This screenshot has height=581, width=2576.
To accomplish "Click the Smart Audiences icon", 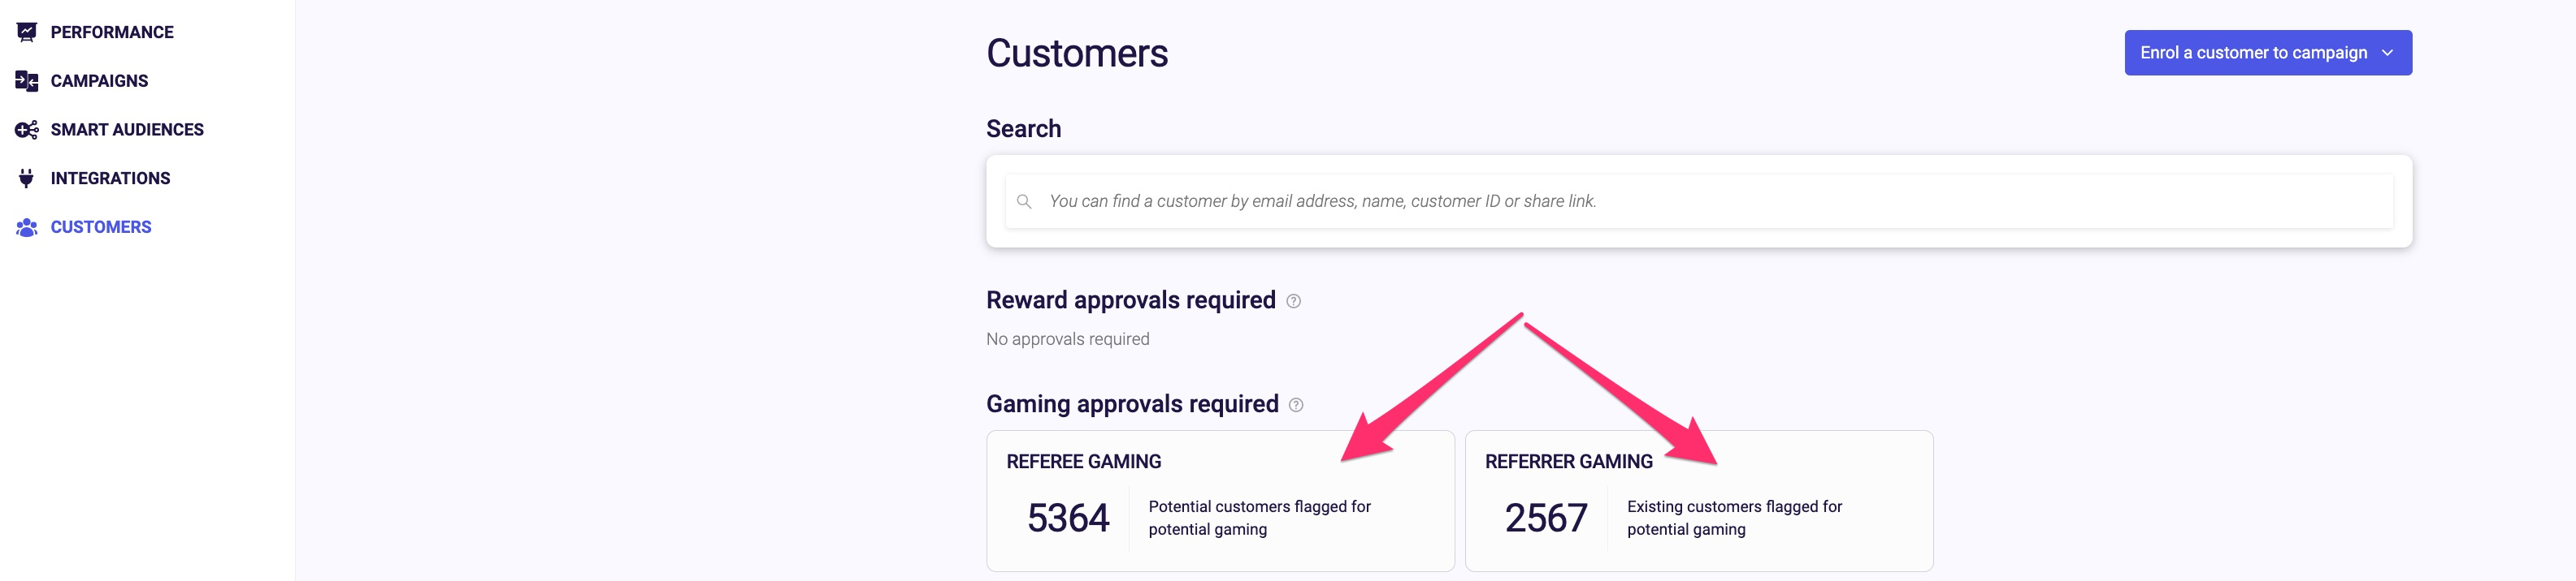I will pos(27,130).
